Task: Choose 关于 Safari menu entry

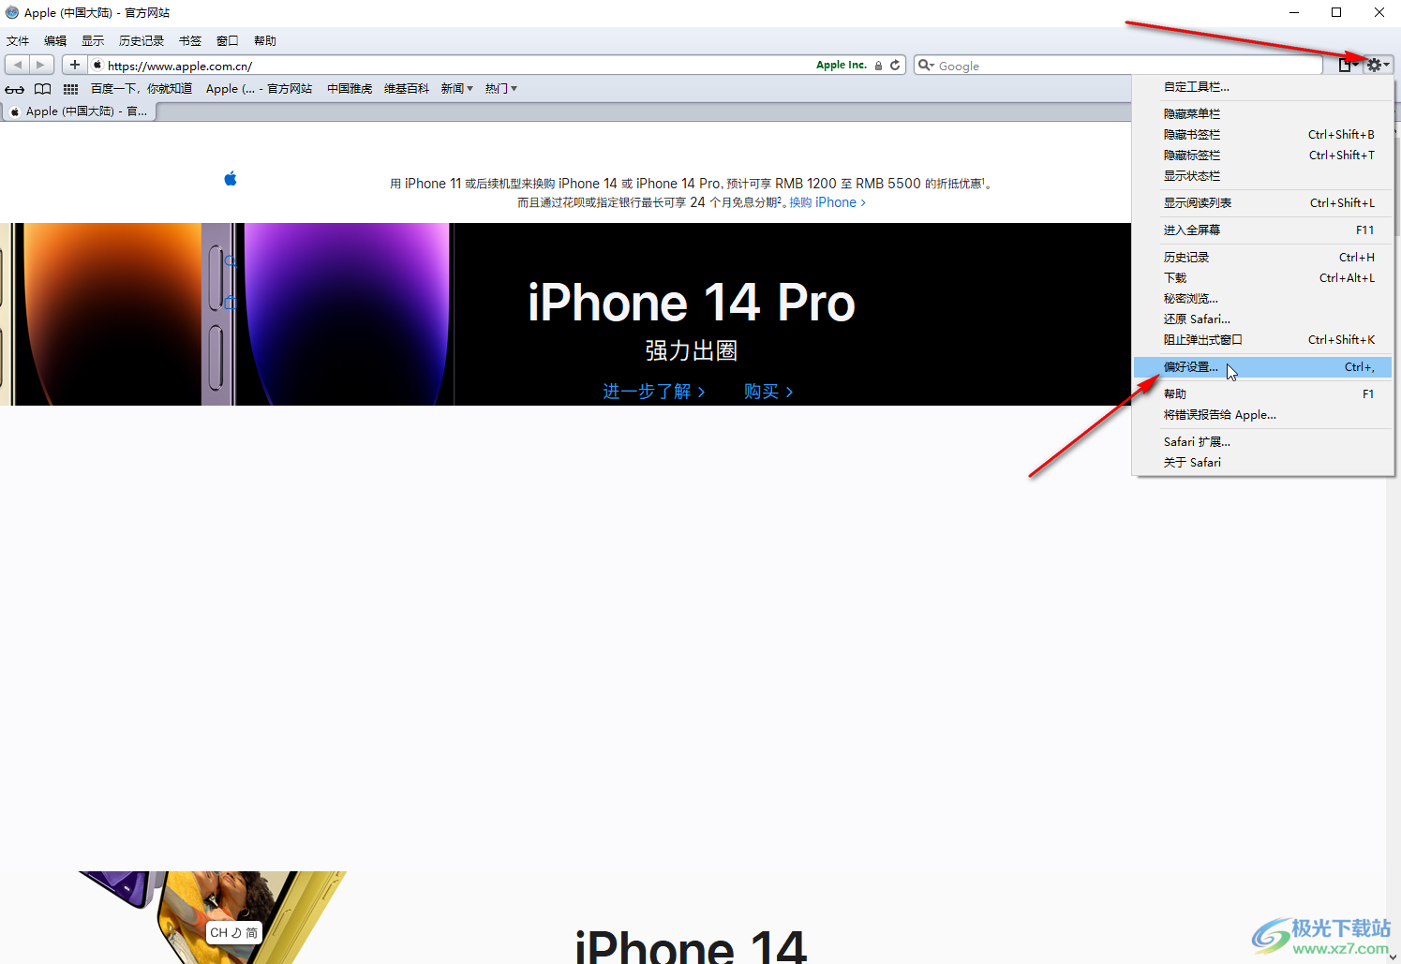Action: tap(1262, 462)
